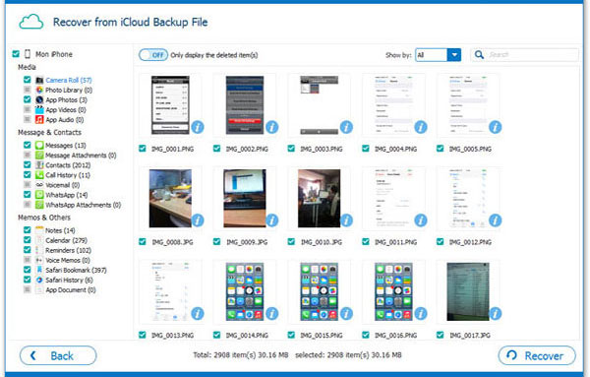The width and height of the screenshot is (590, 377).
Task: Click the Notes icon in sidebar
Action: tap(39, 230)
